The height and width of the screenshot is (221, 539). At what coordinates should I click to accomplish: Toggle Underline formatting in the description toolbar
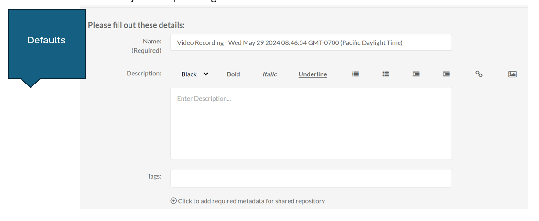coord(313,74)
